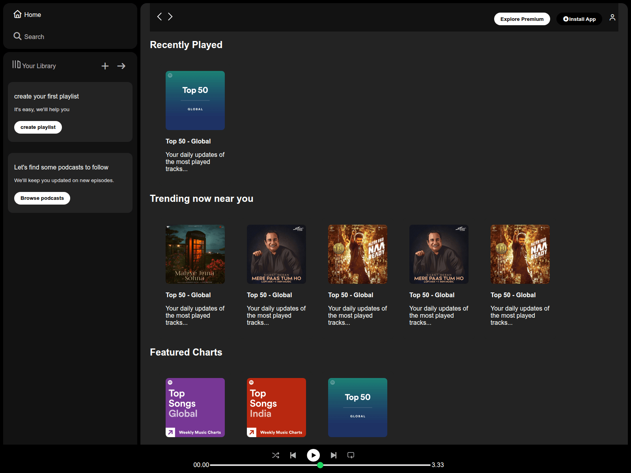Click the play button
Viewport: 631px width, 473px height.
[x=314, y=455]
